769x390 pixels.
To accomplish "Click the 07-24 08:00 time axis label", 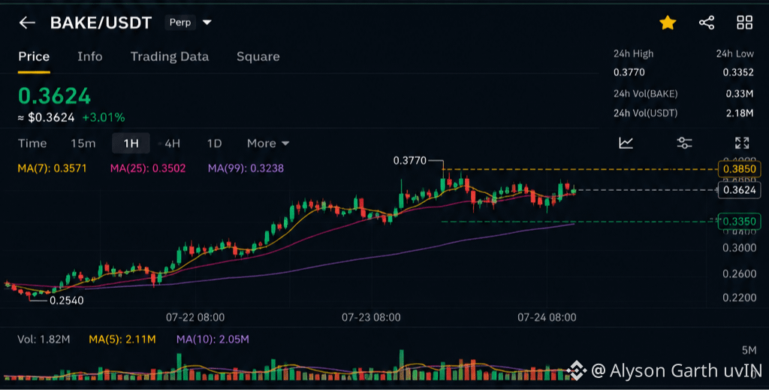I will 547,317.
